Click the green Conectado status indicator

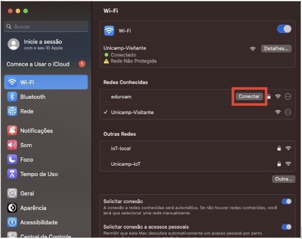[106, 55]
